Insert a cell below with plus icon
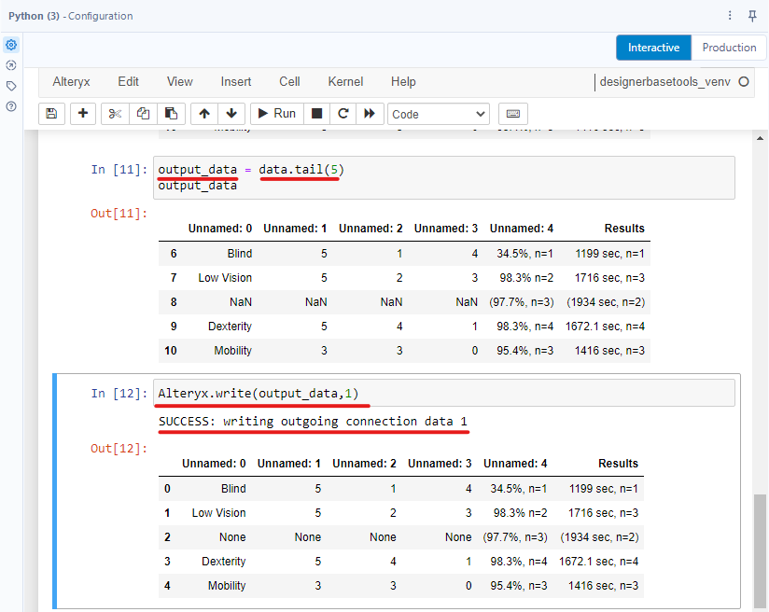Image resolution: width=769 pixels, height=612 pixels. pos(83,114)
